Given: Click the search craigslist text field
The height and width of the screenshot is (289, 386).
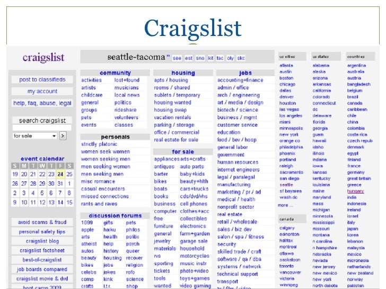Looking at the screenshot, I should click(42, 128).
